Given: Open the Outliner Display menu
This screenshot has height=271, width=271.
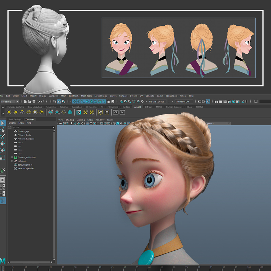Looking at the screenshot, I should click(12, 123).
